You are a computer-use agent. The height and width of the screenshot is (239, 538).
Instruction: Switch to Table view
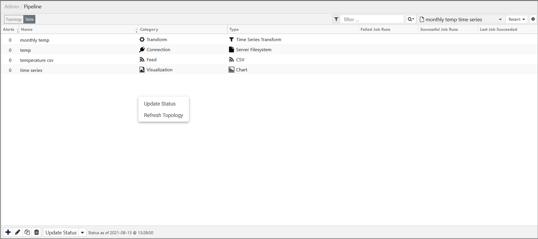coord(29,19)
